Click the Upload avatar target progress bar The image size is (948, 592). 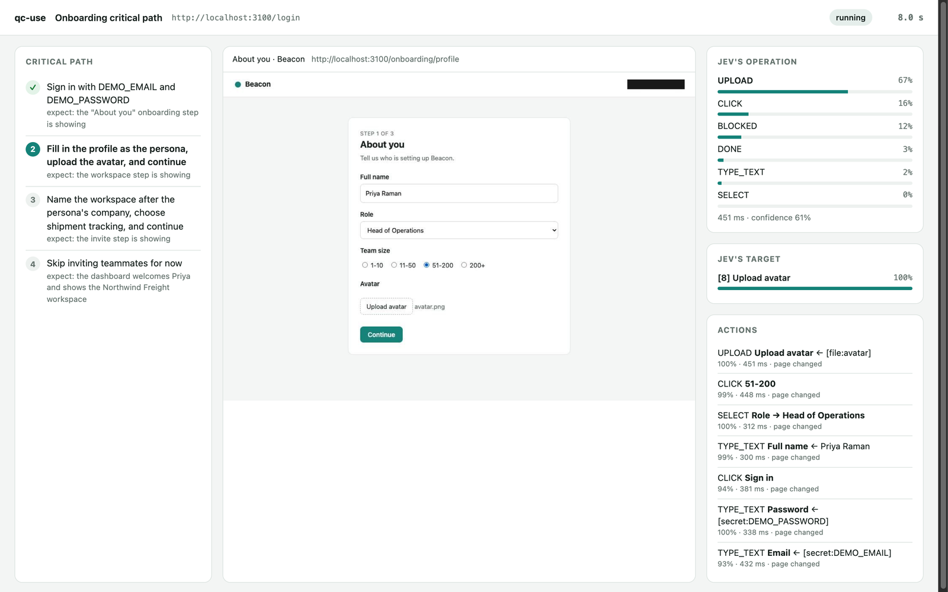coord(815,288)
